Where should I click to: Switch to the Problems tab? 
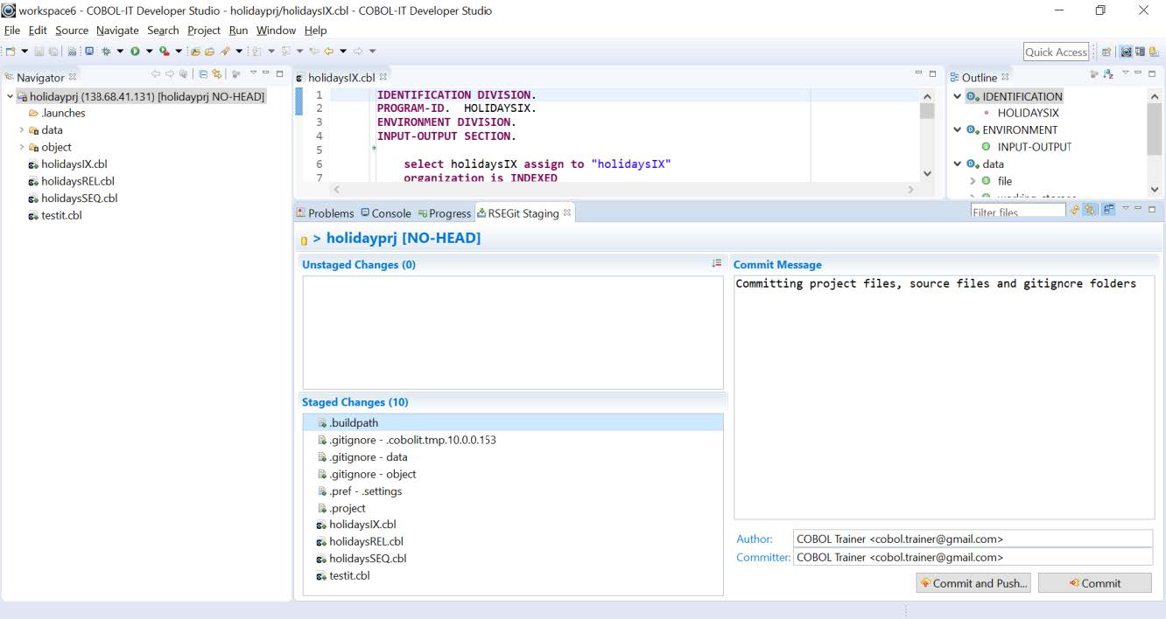tap(332, 212)
